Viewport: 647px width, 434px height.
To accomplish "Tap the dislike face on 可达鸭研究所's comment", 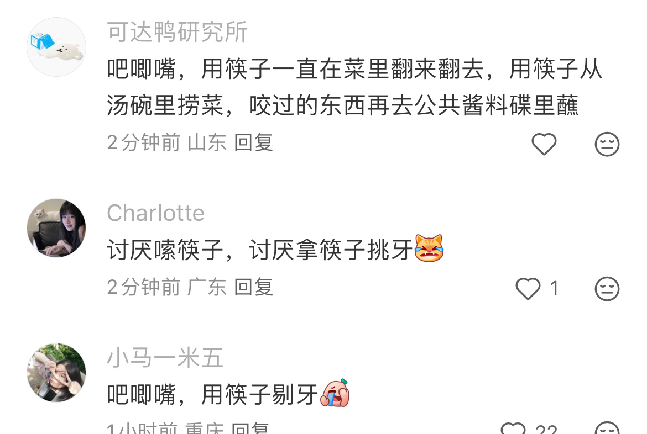I will tap(607, 144).
